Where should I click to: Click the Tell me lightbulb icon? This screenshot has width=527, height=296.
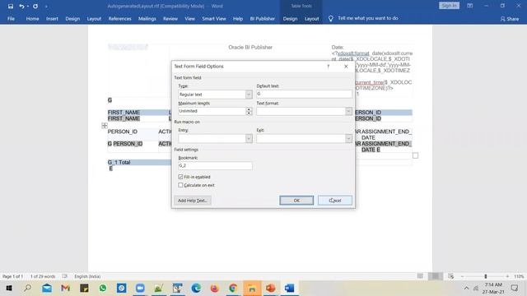click(x=331, y=18)
